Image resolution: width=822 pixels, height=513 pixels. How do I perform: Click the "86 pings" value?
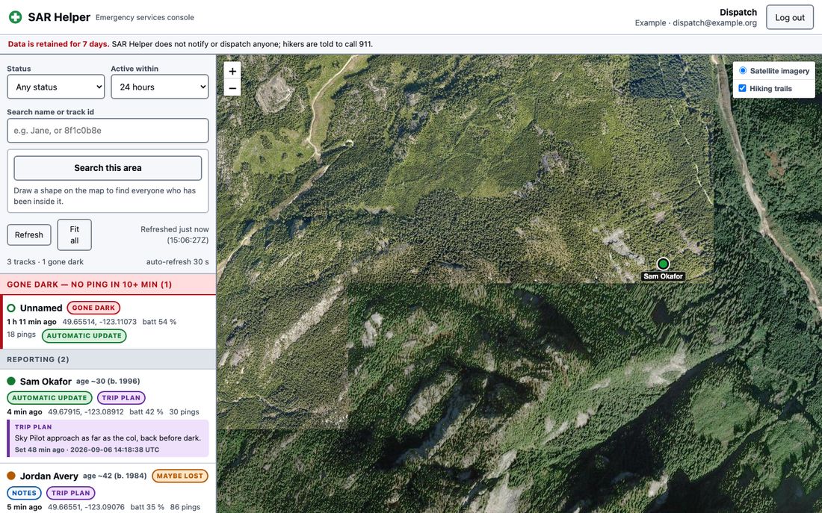pos(185,507)
